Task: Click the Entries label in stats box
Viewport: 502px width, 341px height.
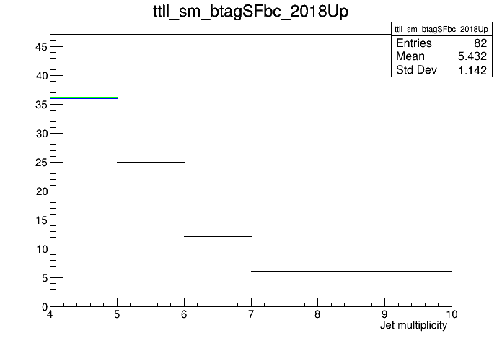Action: pyautogui.click(x=413, y=43)
